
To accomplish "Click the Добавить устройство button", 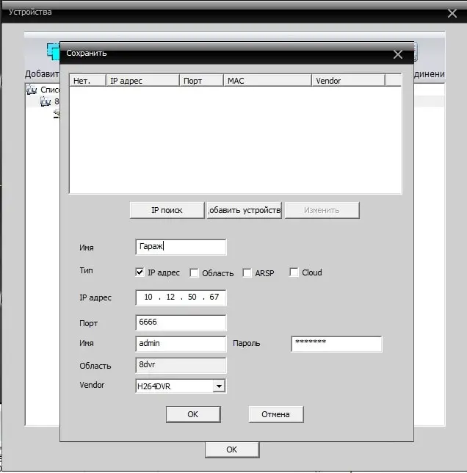I will [245, 210].
